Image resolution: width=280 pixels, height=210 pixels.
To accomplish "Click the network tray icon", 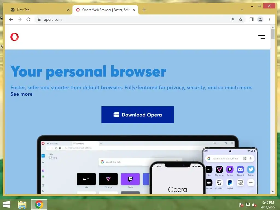I will 248,205.
